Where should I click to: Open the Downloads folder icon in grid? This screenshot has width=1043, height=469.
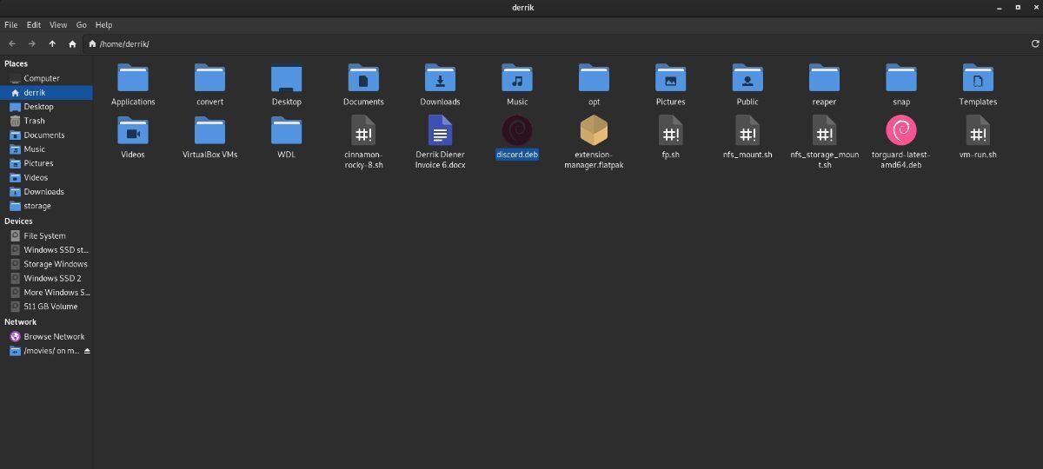440,78
